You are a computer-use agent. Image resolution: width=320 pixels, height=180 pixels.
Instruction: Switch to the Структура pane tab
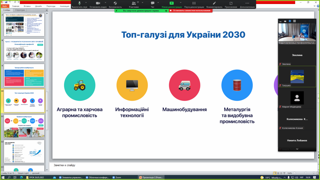click(x=20, y=10)
